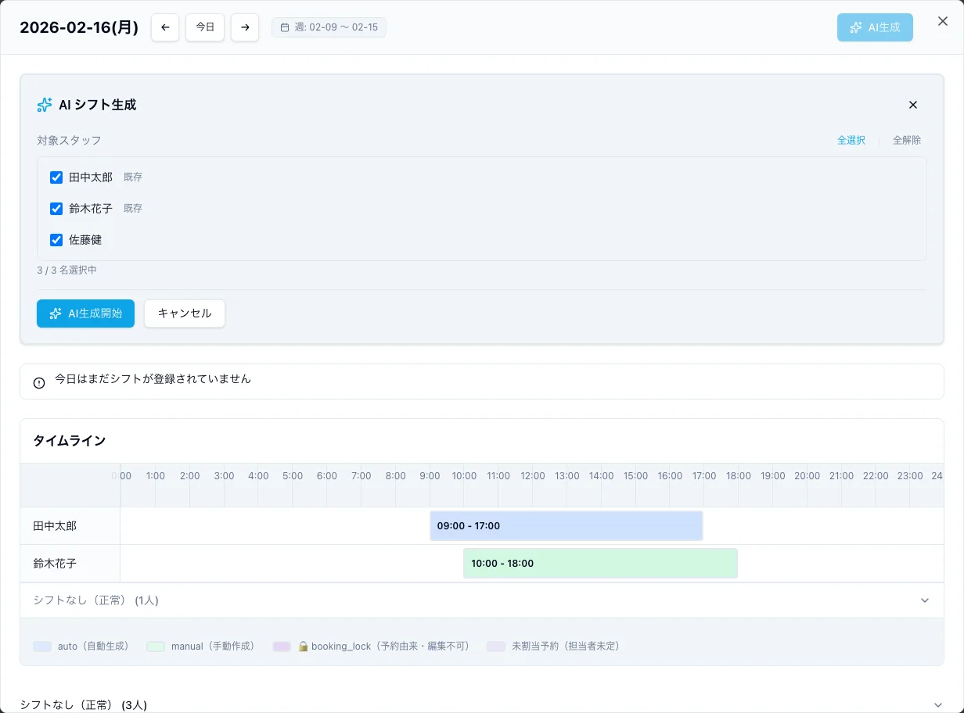Close the day schedule dialog
The width and height of the screenshot is (964, 713).
(x=943, y=22)
